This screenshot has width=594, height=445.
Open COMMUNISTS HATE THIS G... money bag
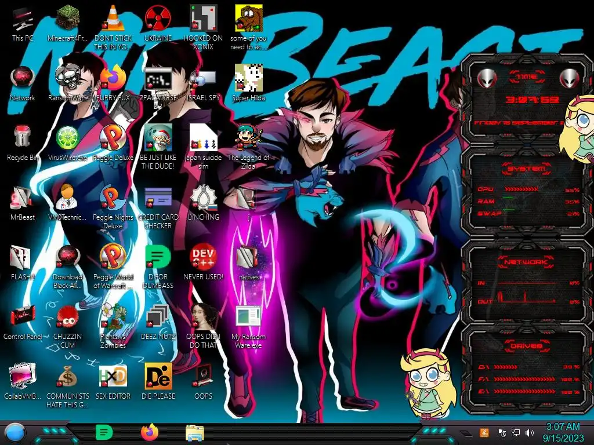[x=67, y=377]
